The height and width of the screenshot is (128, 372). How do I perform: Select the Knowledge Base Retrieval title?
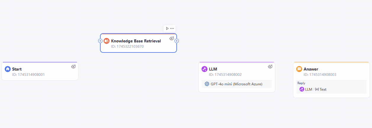click(136, 41)
